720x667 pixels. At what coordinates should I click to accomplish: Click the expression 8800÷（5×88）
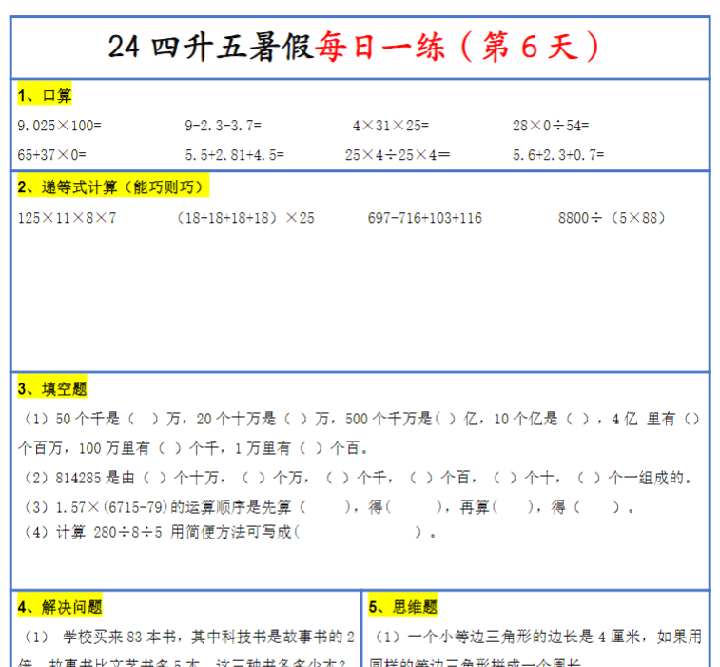(x=612, y=218)
